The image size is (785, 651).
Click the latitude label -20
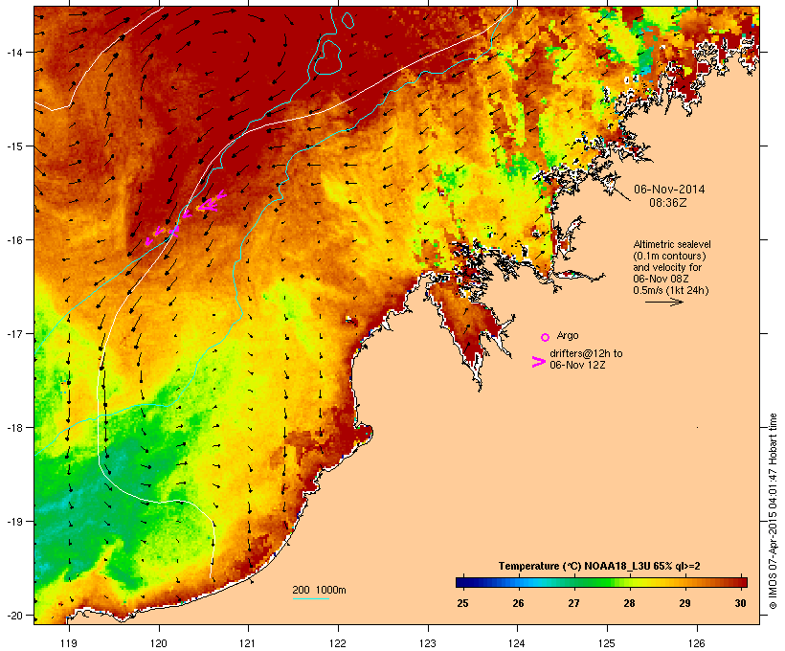pos(14,616)
